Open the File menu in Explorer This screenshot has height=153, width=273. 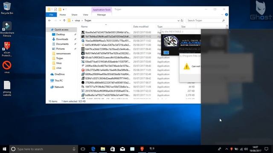click(x=51, y=15)
